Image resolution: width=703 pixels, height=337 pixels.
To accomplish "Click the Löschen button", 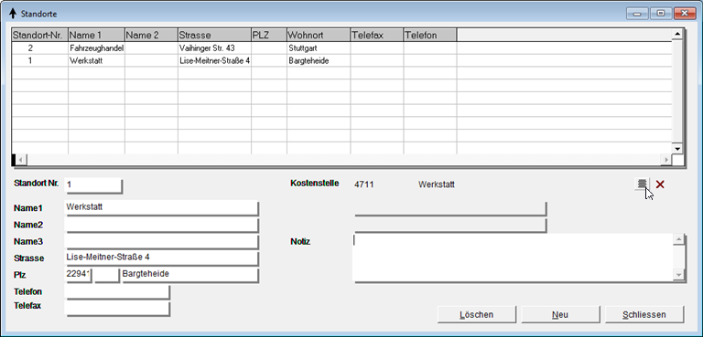I will point(477,314).
